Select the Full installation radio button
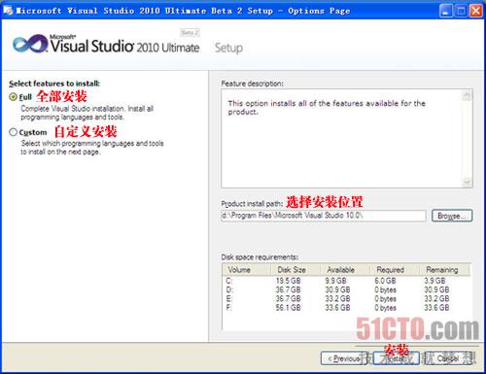Viewport: 486px width, 374px height. 13,97
